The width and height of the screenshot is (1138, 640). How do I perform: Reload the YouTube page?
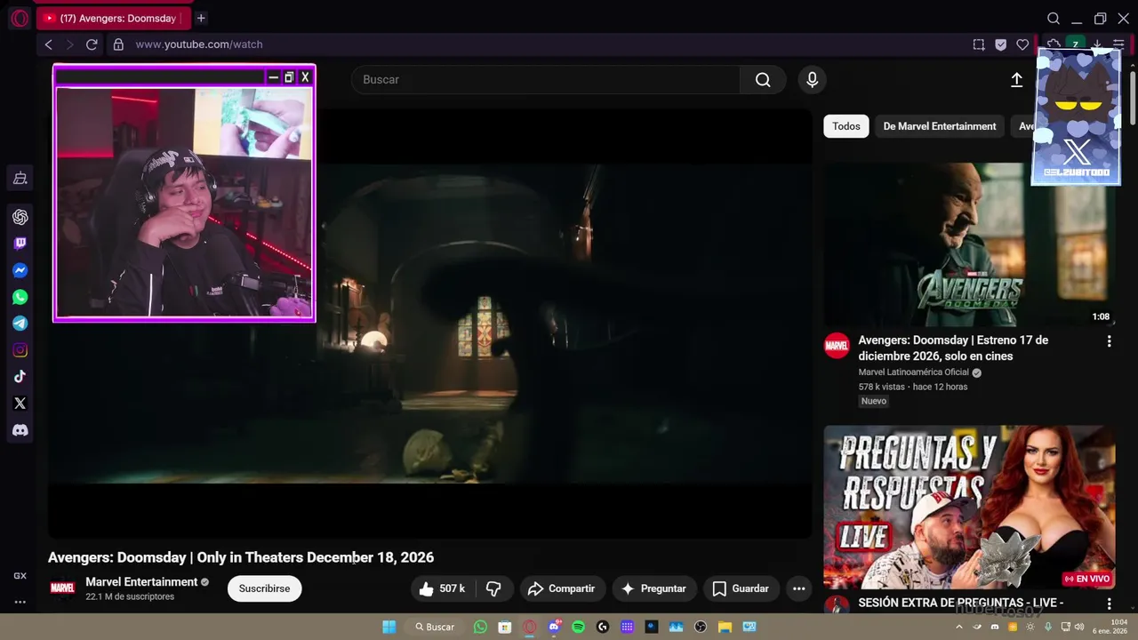coord(92,44)
